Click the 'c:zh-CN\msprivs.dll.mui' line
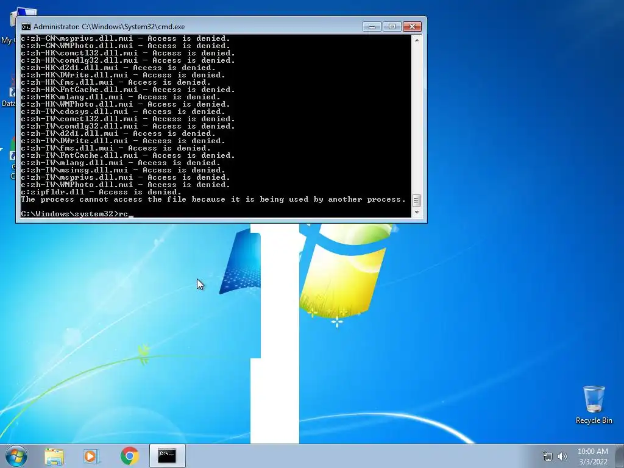 [126, 38]
